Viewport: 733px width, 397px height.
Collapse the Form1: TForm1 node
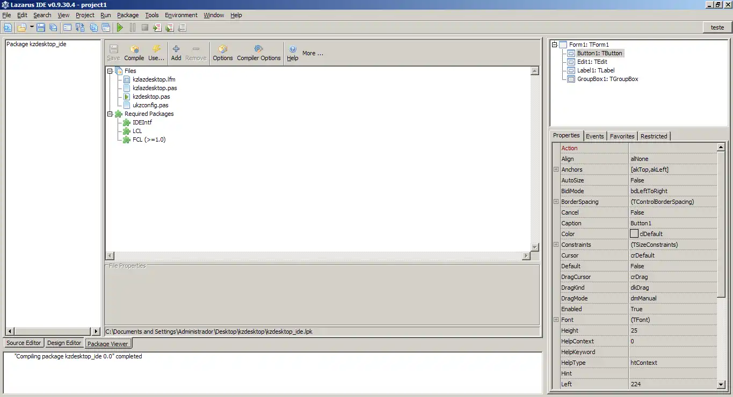555,45
